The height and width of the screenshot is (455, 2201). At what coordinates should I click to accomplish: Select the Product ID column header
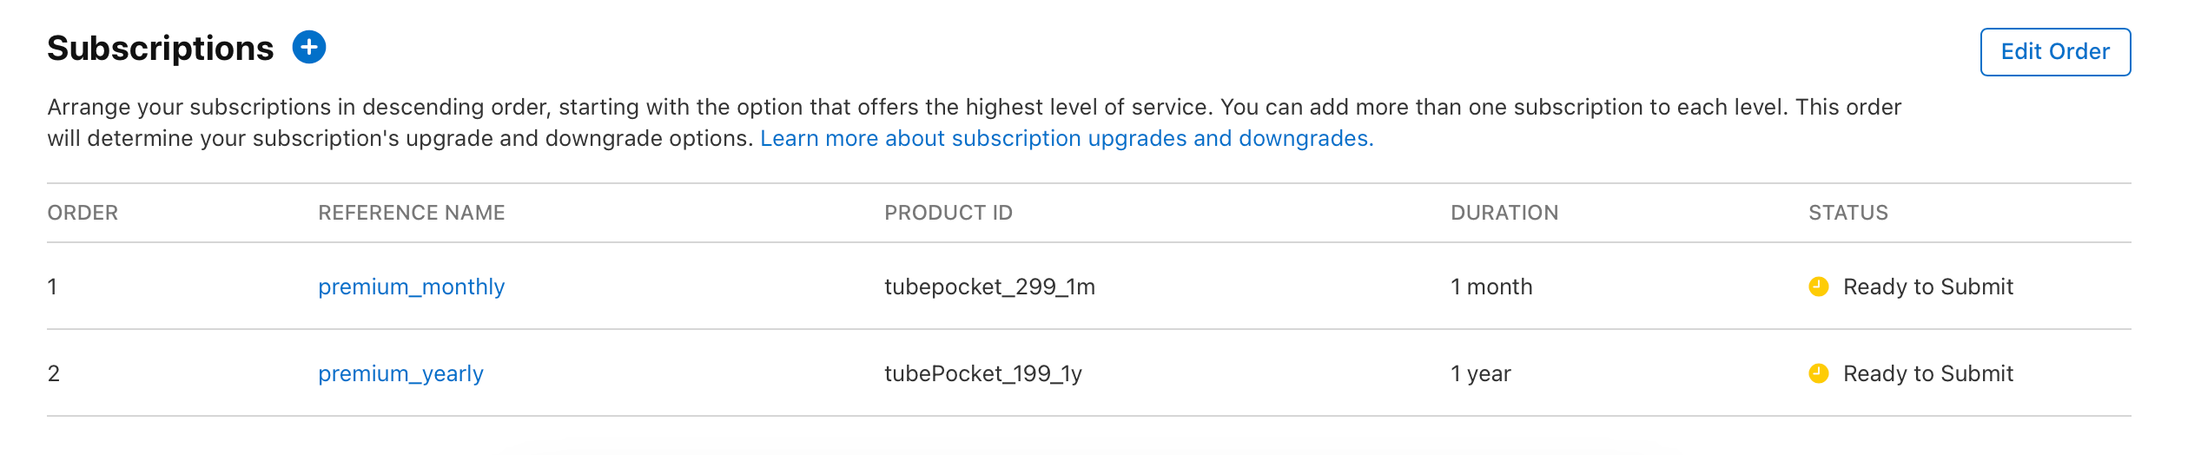pos(948,213)
